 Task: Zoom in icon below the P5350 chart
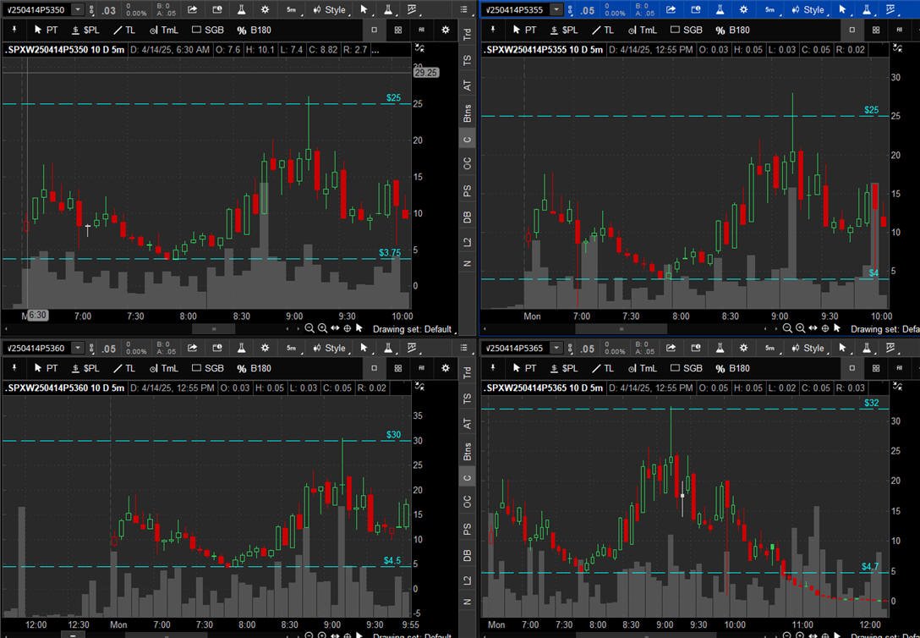click(x=322, y=328)
